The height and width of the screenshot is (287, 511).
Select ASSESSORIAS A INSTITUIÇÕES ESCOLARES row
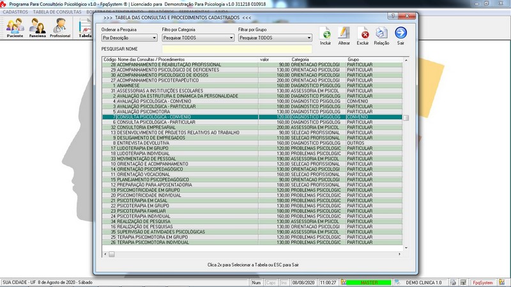click(x=252, y=91)
